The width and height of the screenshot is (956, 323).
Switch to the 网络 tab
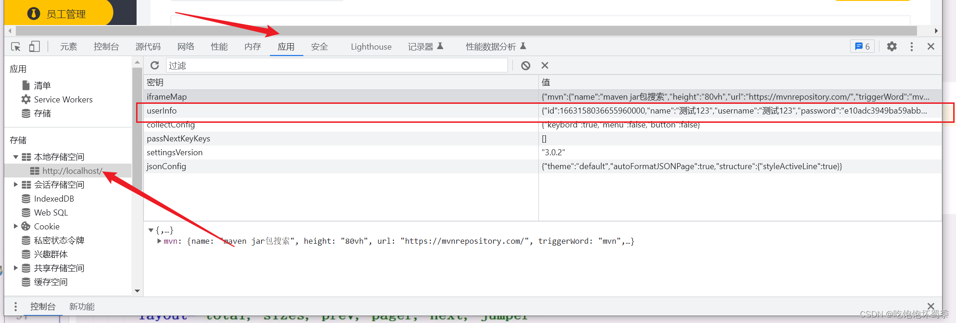[x=186, y=46]
